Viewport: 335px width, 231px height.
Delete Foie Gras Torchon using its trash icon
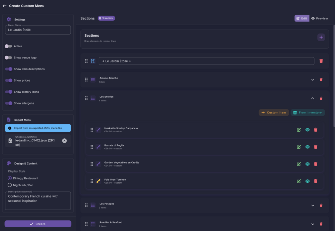(x=316, y=181)
